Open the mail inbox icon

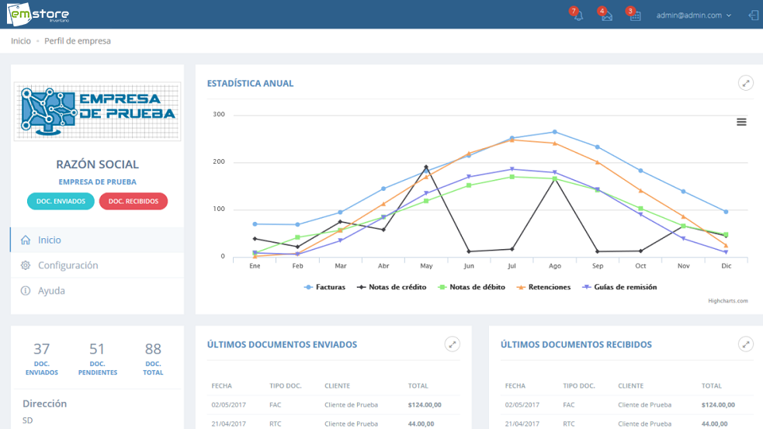point(606,16)
